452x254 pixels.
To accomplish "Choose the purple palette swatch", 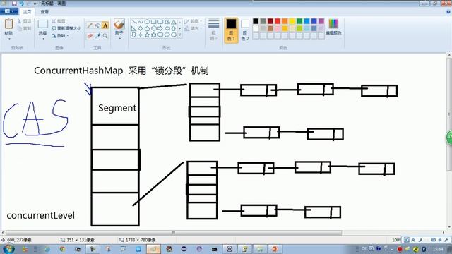I will point(321,21).
